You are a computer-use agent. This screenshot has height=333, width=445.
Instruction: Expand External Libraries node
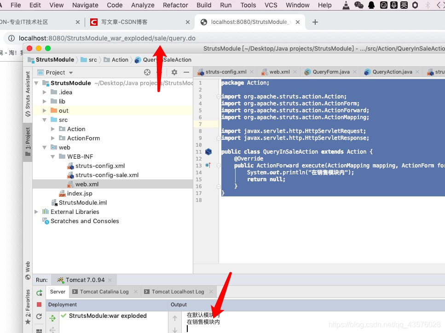pos(36,212)
